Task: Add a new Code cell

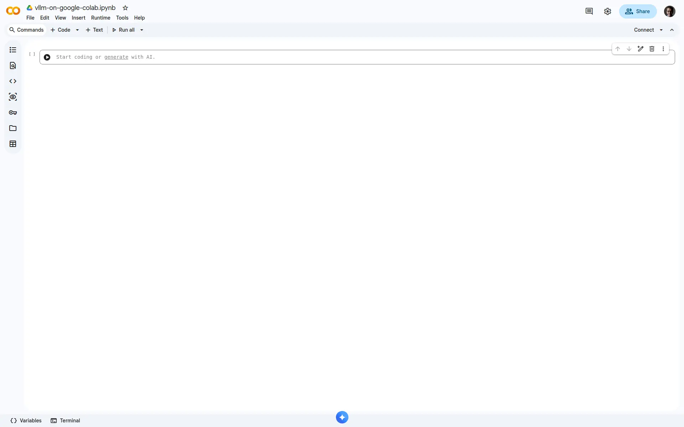Action: click(61, 30)
